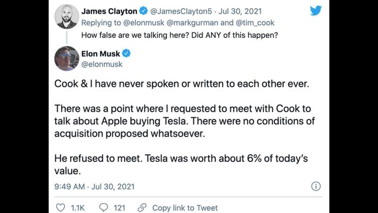The height and width of the screenshot is (213, 378).
Task: Click the reply speech bubble icon
Action: pyautogui.click(x=104, y=208)
